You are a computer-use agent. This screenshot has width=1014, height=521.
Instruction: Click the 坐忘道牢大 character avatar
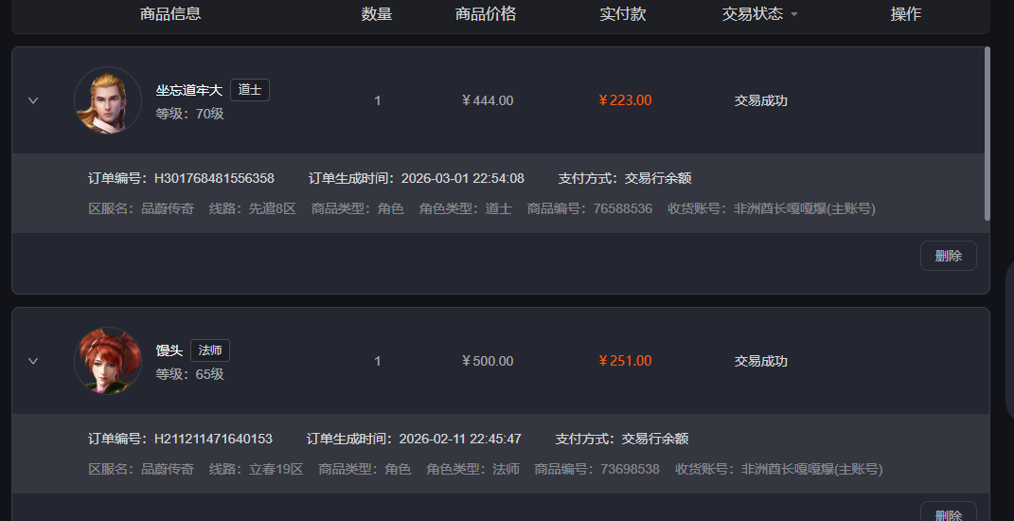click(108, 100)
